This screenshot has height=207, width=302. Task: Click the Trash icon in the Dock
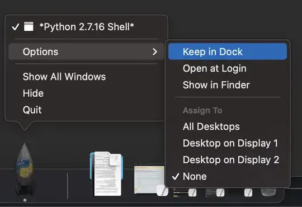tap(268, 192)
